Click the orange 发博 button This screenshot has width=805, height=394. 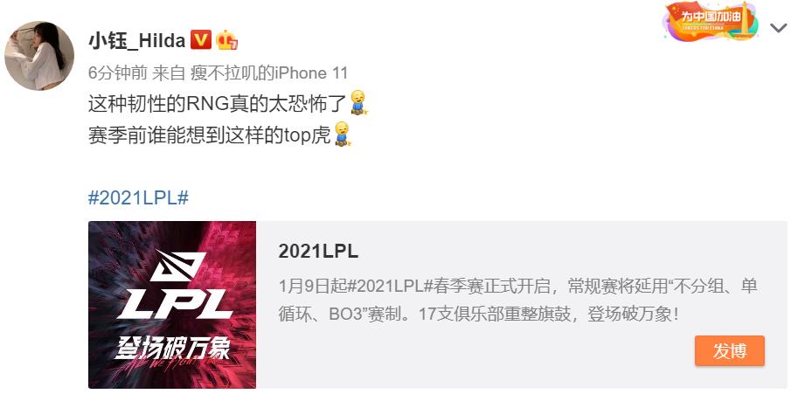click(x=730, y=351)
